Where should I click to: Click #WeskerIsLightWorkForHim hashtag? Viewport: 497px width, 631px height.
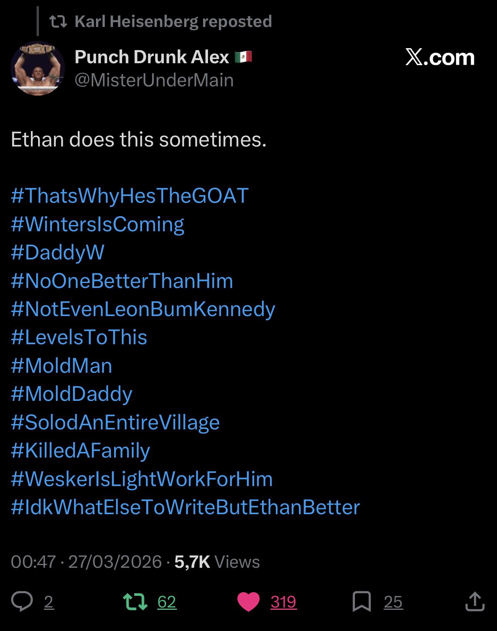(x=142, y=479)
